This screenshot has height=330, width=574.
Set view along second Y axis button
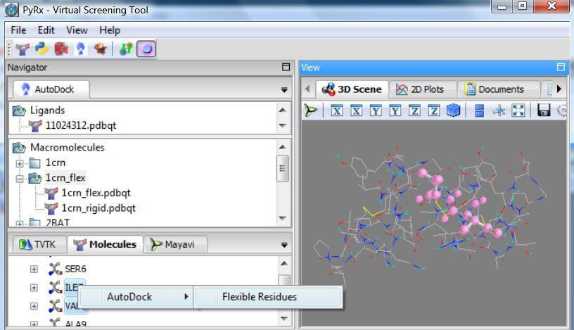395,110
